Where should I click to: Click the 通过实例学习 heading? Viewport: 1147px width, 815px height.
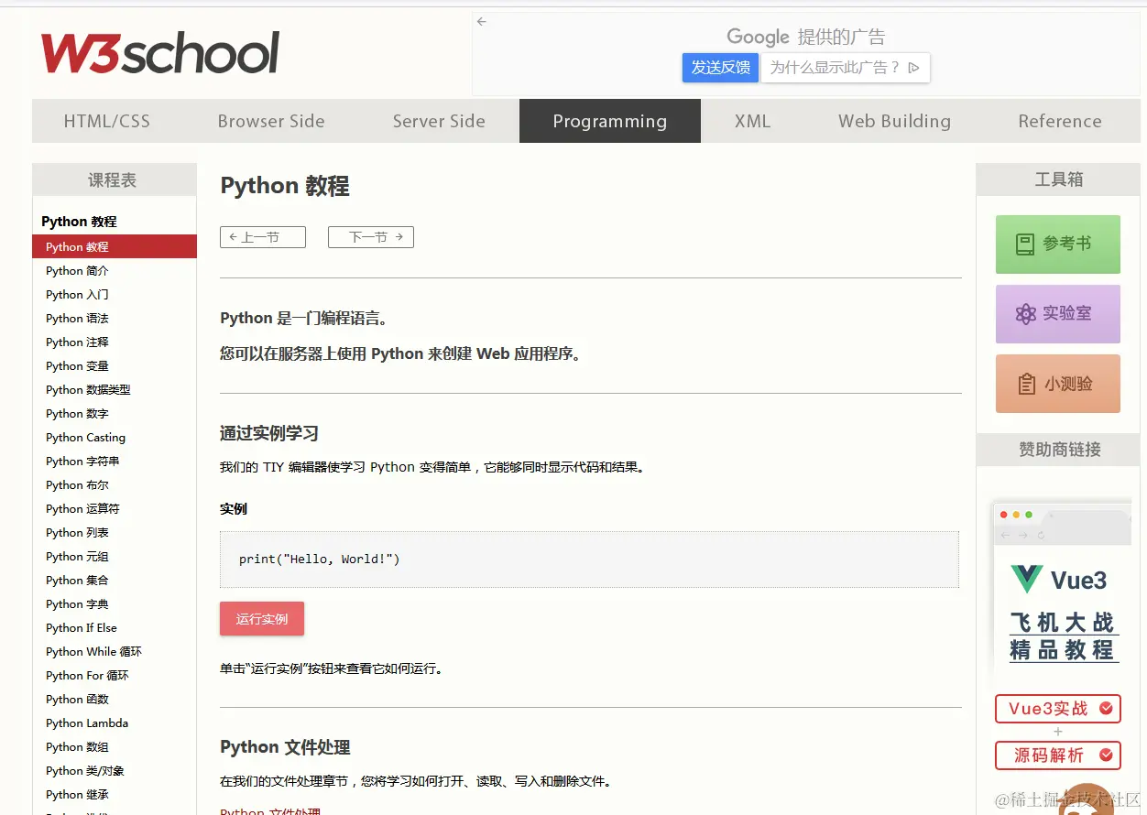269,433
